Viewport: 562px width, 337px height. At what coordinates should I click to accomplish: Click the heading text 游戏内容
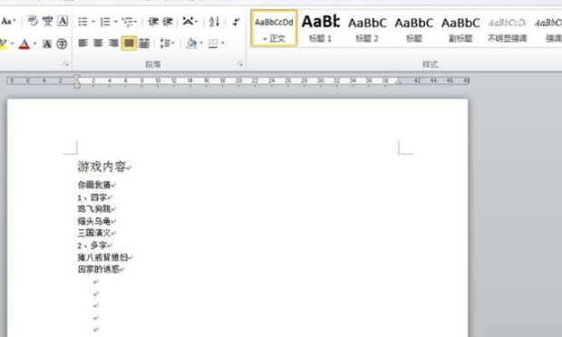click(102, 167)
